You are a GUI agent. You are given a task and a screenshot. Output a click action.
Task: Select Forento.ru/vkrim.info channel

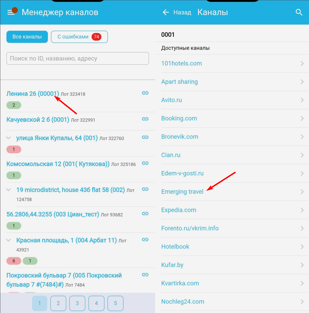point(190,228)
